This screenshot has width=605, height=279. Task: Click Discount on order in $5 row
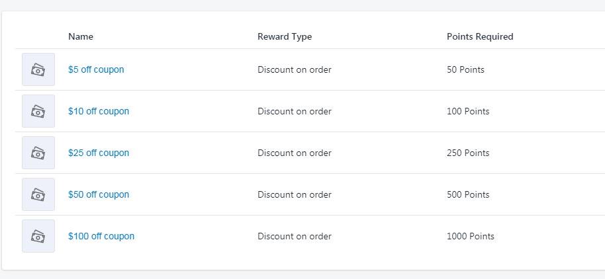click(x=295, y=70)
